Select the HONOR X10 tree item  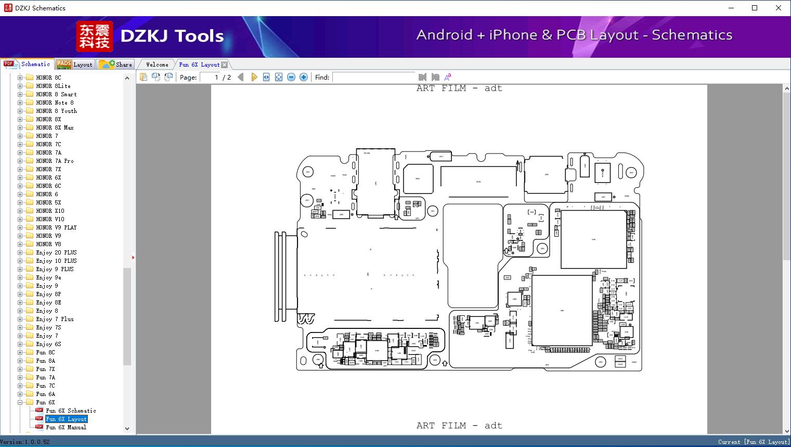[x=50, y=211]
